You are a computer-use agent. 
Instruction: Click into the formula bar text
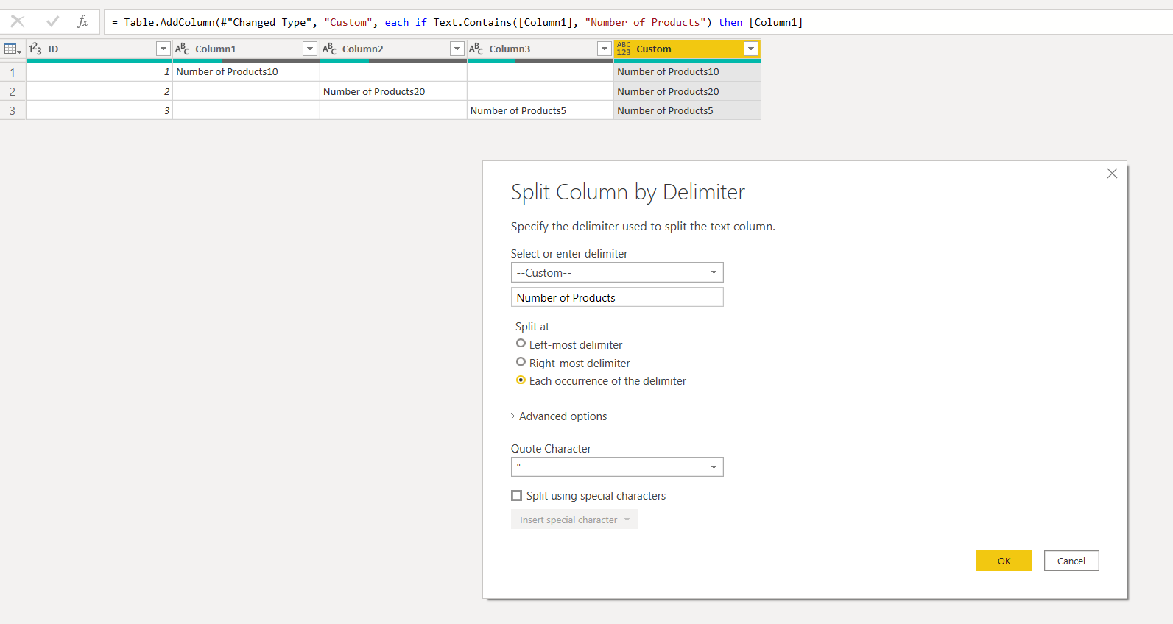457,22
